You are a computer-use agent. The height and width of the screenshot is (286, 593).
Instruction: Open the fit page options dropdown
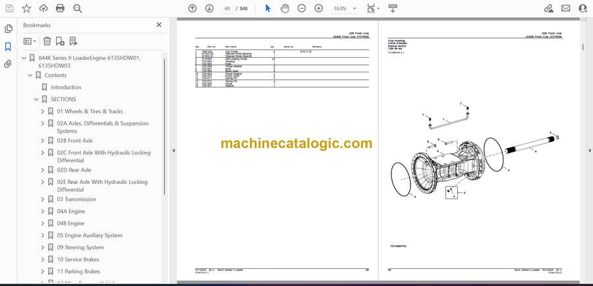click(x=373, y=9)
